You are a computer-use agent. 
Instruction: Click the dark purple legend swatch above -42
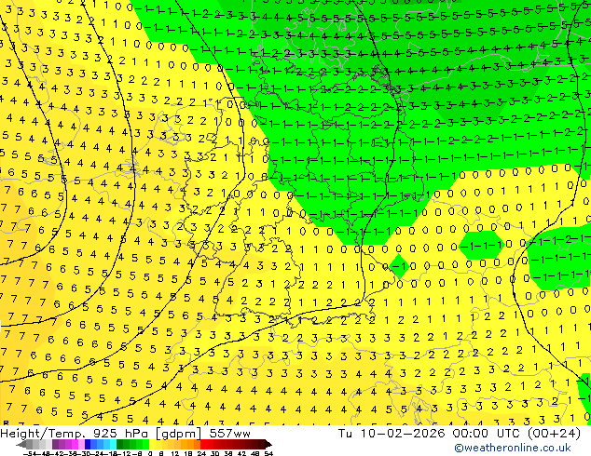(x=55, y=444)
